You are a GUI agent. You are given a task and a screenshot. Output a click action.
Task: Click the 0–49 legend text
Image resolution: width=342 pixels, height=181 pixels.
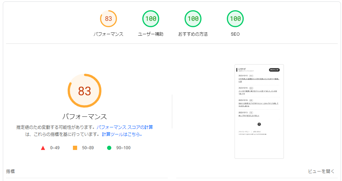[x=55, y=148]
